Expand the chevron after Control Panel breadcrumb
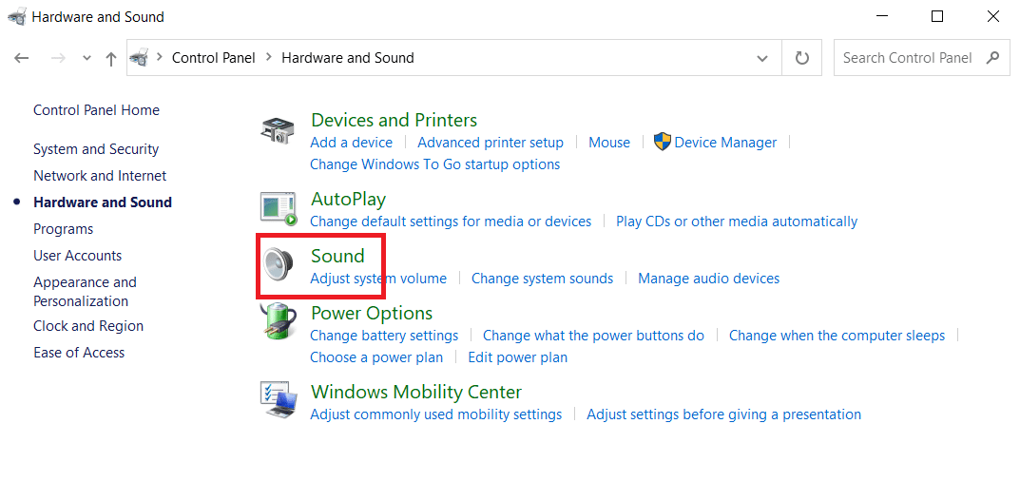 click(268, 58)
